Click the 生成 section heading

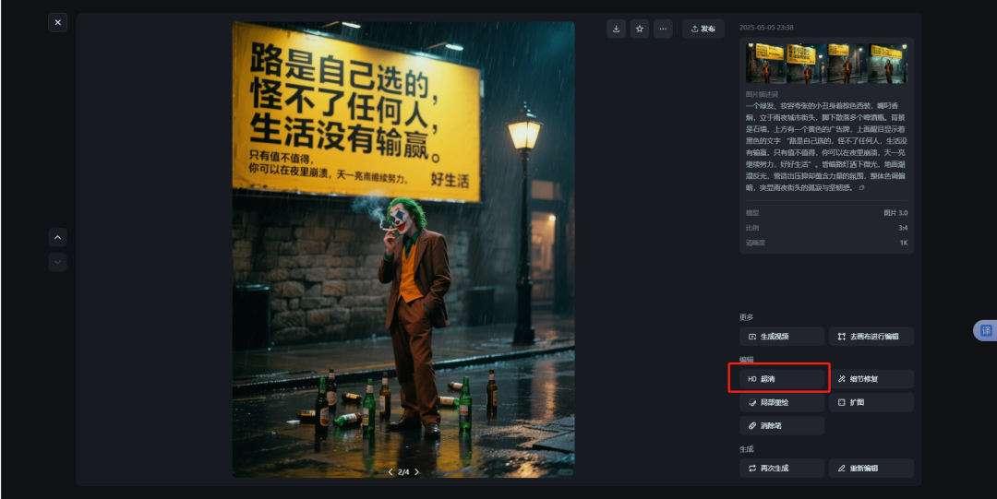(x=747, y=449)
